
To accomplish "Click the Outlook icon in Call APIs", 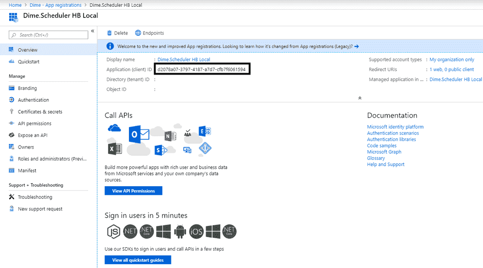I will [139, 134].
